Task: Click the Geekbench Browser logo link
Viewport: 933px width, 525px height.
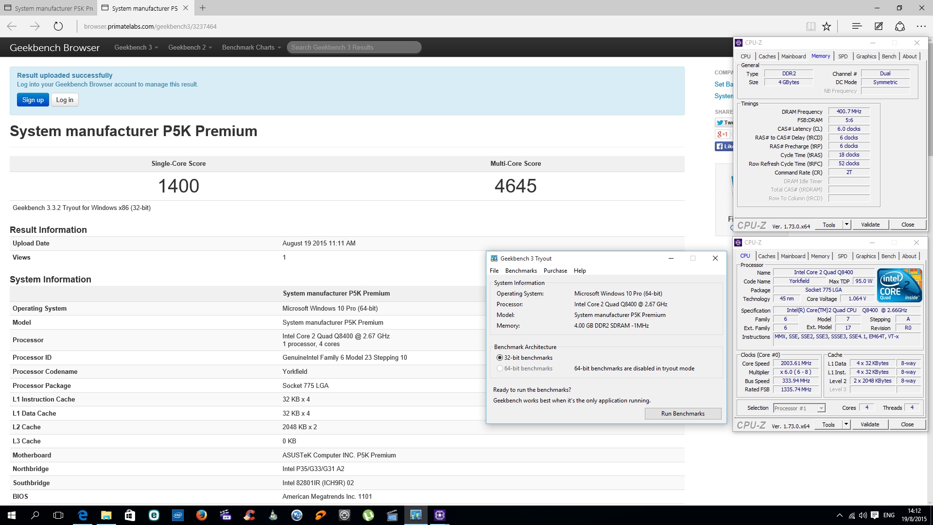Action: (x=54, y=48)
